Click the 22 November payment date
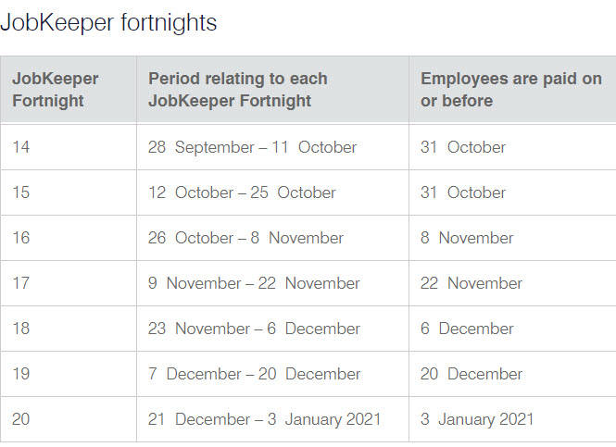616x447 pixels. [471, 283]
